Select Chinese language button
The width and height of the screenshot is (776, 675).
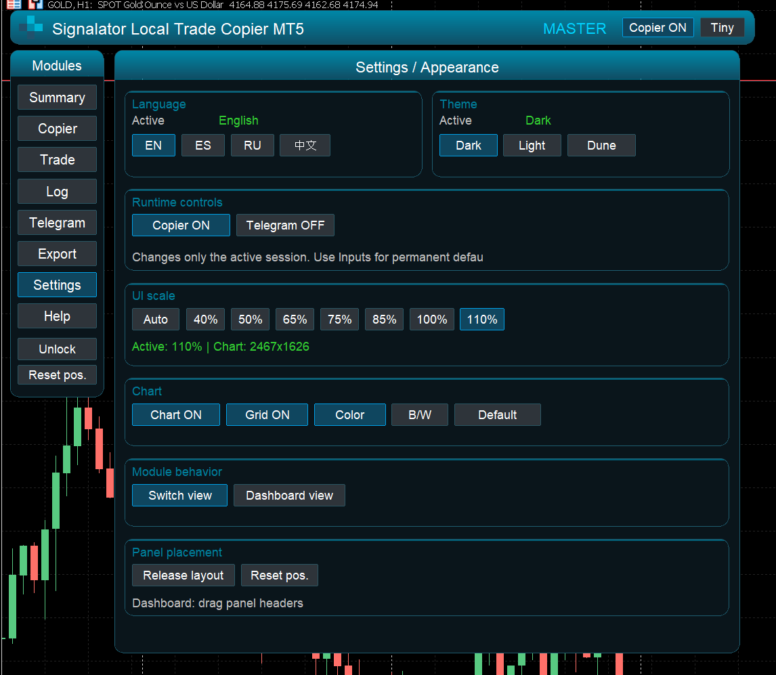pos(305,146)
